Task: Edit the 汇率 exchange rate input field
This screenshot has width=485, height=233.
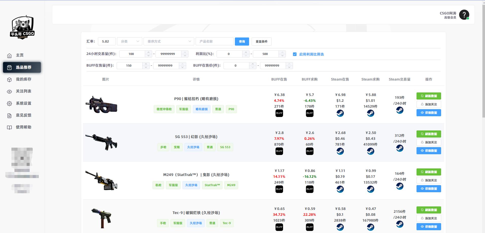Action: tap(107, 41)
